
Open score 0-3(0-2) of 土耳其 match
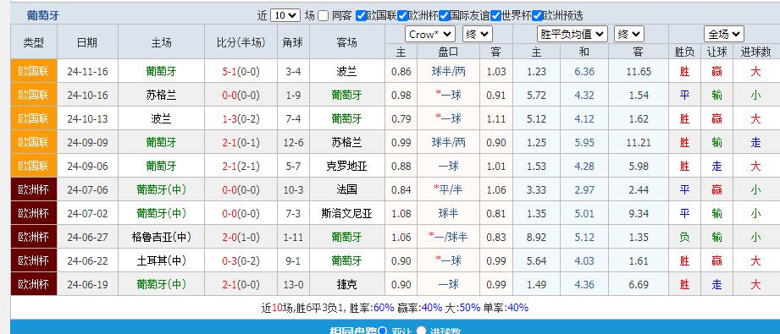pos(241,261)
